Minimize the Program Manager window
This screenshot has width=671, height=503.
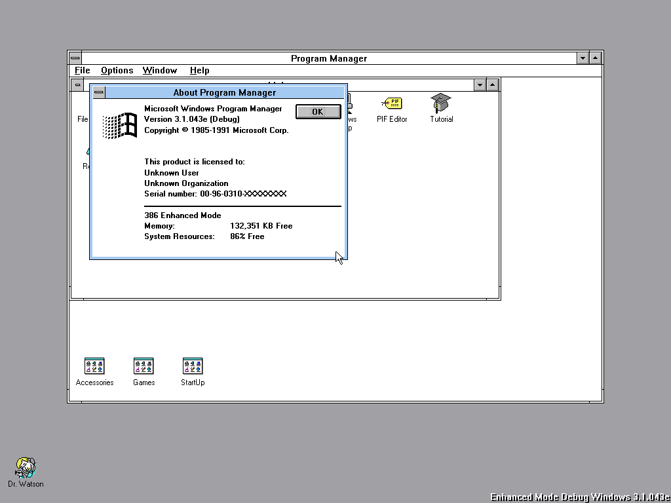tap(583, 58)
